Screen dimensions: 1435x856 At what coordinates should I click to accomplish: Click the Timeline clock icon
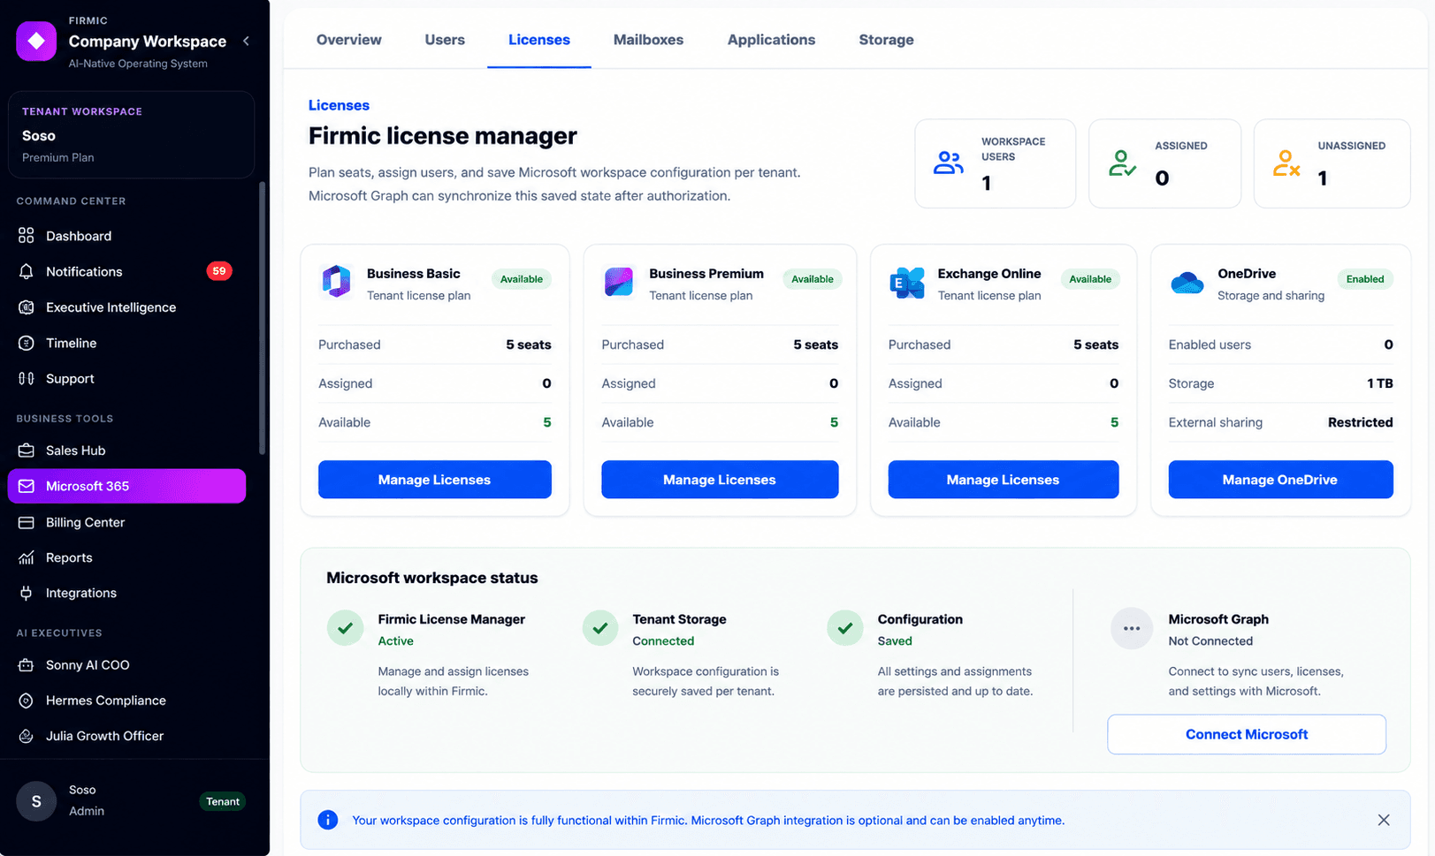[x=27, y=343]
